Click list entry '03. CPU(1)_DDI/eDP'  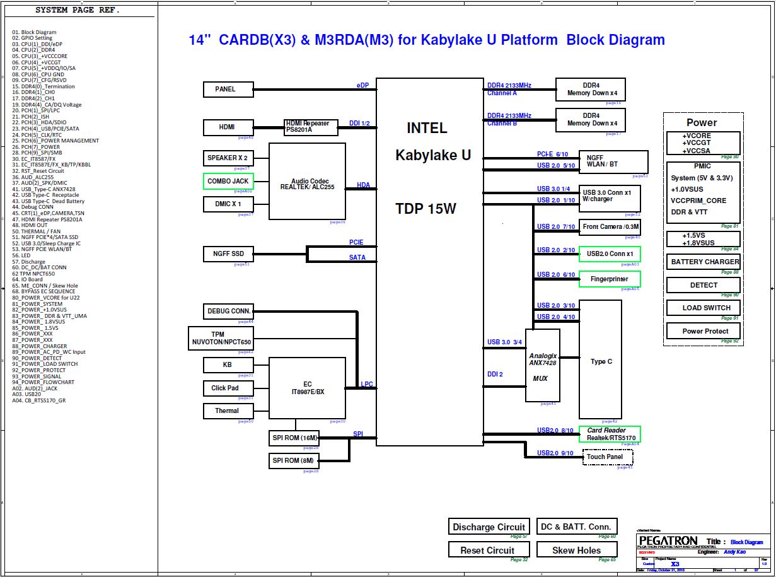(37, 44)
